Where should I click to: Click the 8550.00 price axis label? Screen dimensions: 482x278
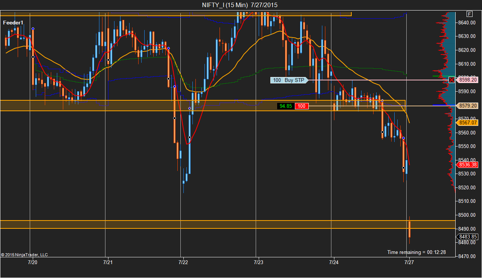[468, 146]
